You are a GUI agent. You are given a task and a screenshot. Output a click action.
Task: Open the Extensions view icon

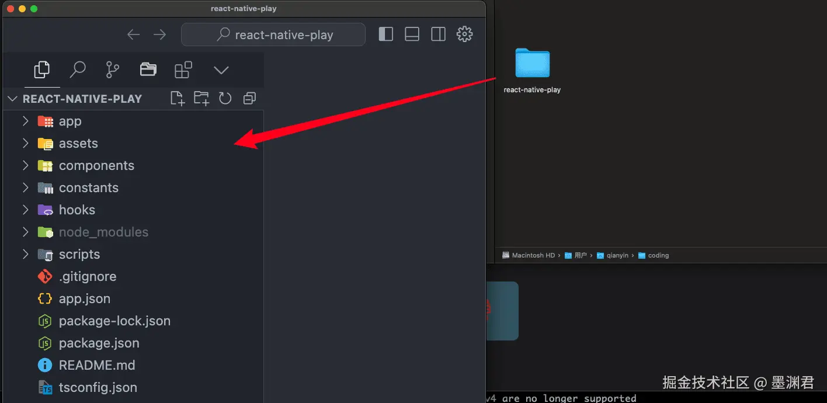click(183, 70)
